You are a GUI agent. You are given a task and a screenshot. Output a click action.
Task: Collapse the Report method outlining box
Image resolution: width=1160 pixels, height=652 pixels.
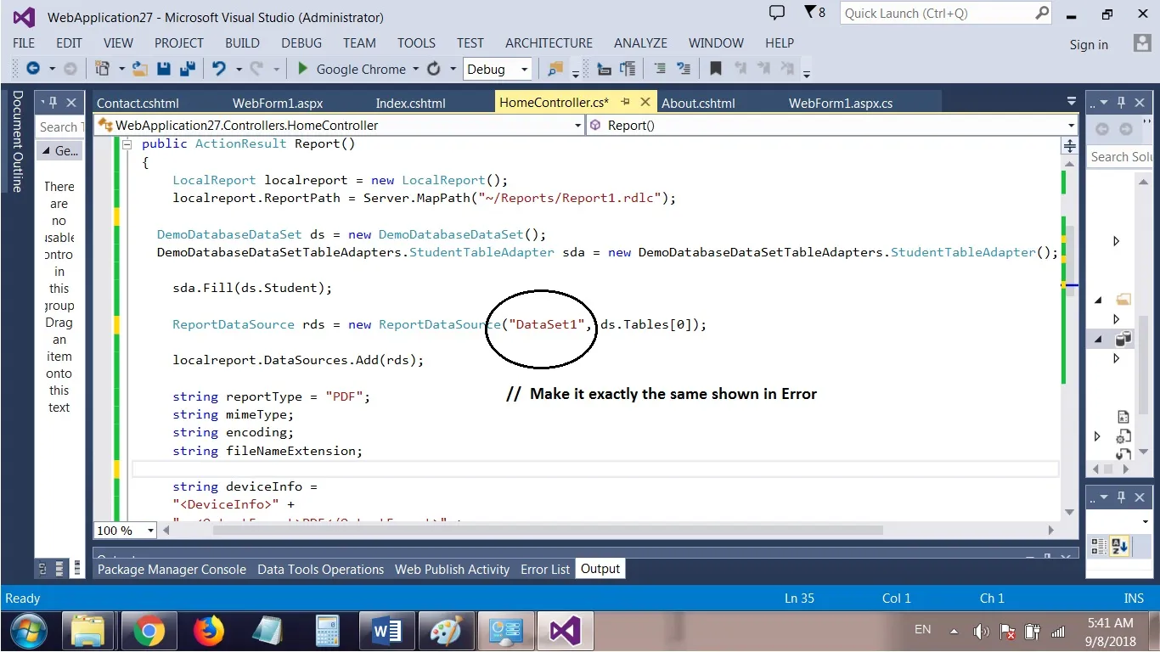[127, 144]
